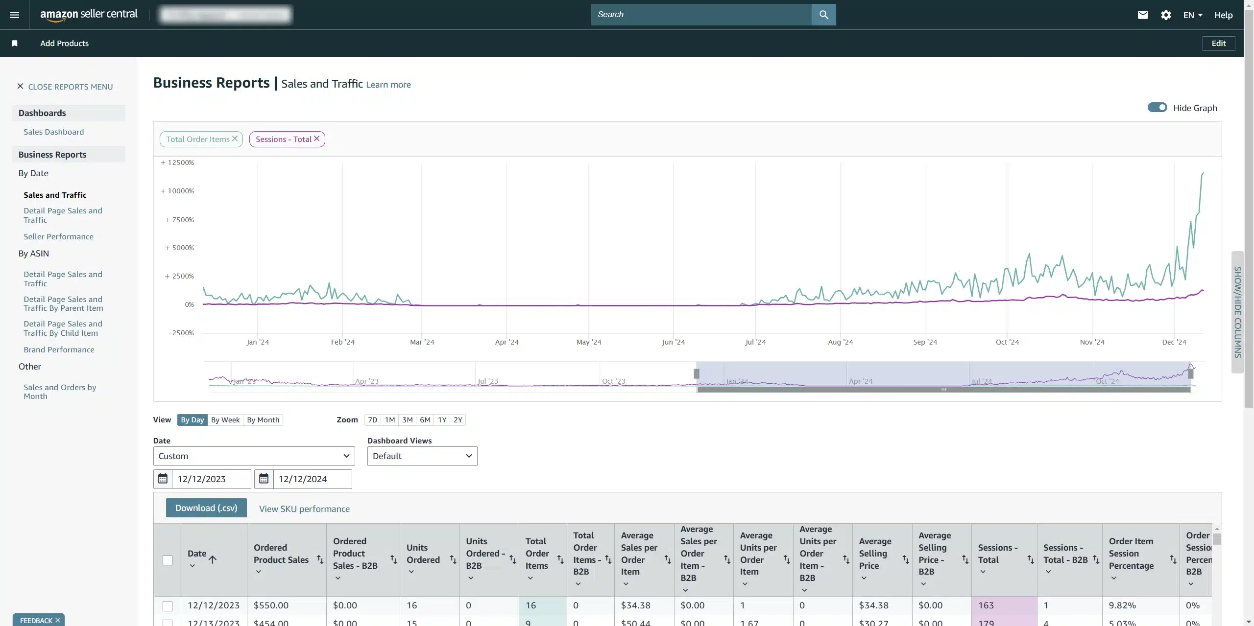Sort the Ordered Product Sales column
Screen dimensions: 1254x626
coord(320,559)
